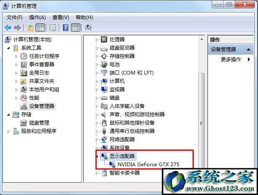Click the Scan for hardware changes icon
The image size is (258, 195).
(x=88, y=27)
